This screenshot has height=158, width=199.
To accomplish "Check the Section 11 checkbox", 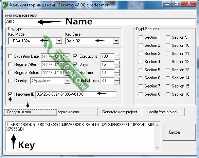I will (168, 54).
